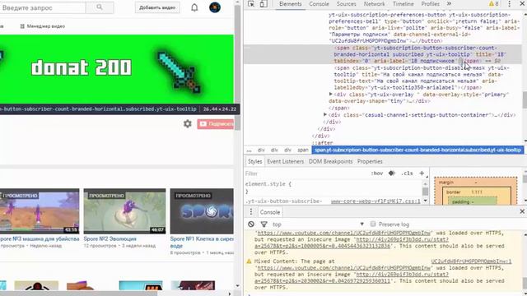
Task: Enable the Preserve log checkbox
Action: 373,224
